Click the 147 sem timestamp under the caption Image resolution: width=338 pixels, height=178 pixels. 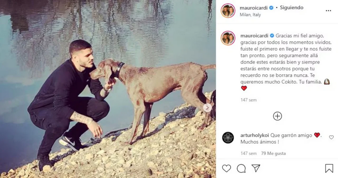(248, 100)
